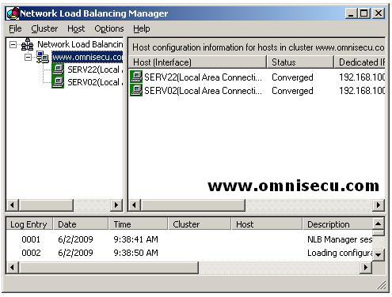Screen dimensions: 392x297
Task: Open the Cluster menu
Action: [44, 28]
